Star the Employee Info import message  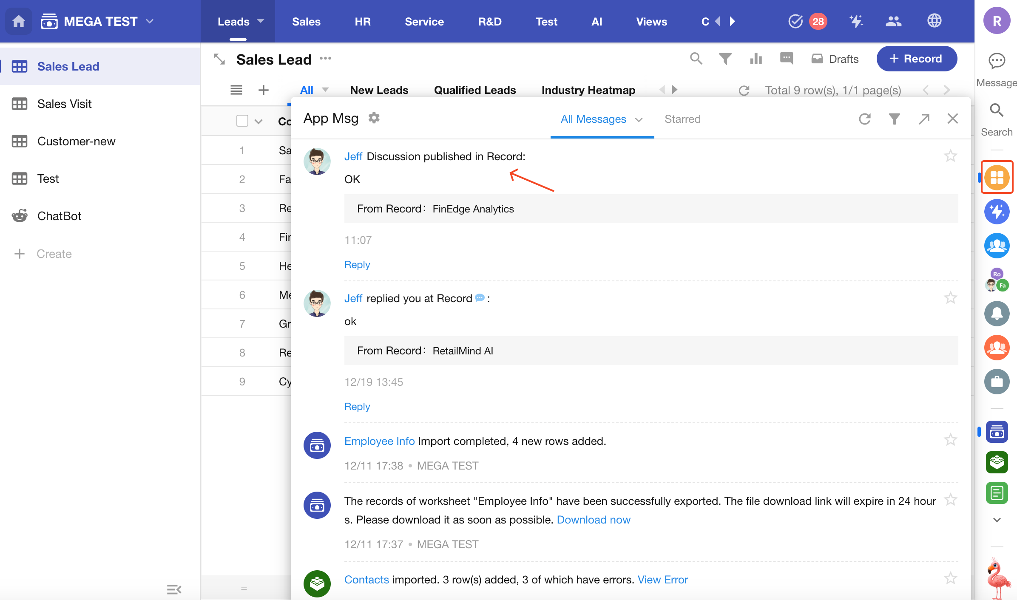click(950, 439)
